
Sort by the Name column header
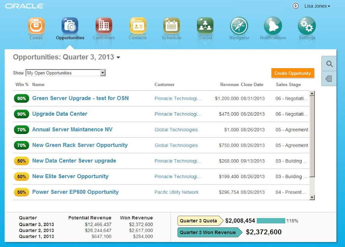(38, 85)
